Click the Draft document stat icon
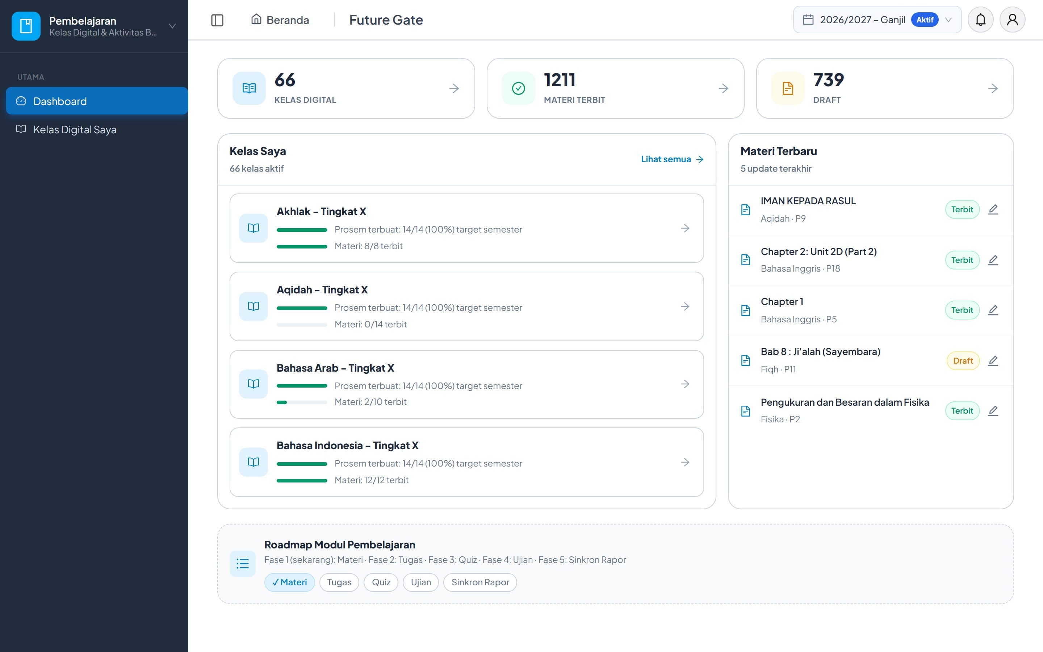1043x652 pixels. tap(788, 88)
